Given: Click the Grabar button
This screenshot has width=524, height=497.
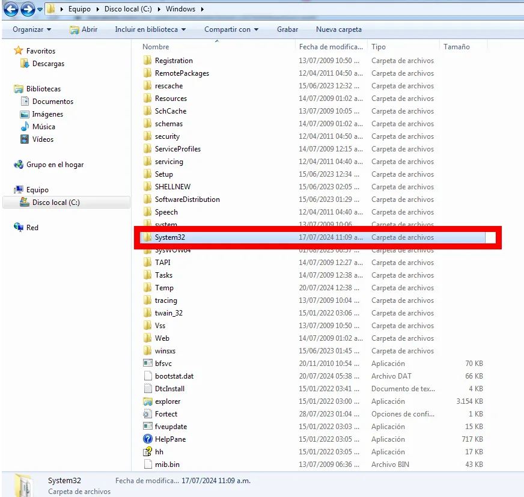Looking at the screenshot, I should [287, 29].
